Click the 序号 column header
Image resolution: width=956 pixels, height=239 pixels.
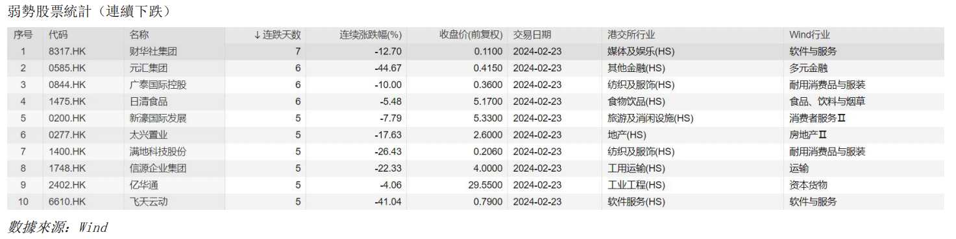click(x=23, y=35)
